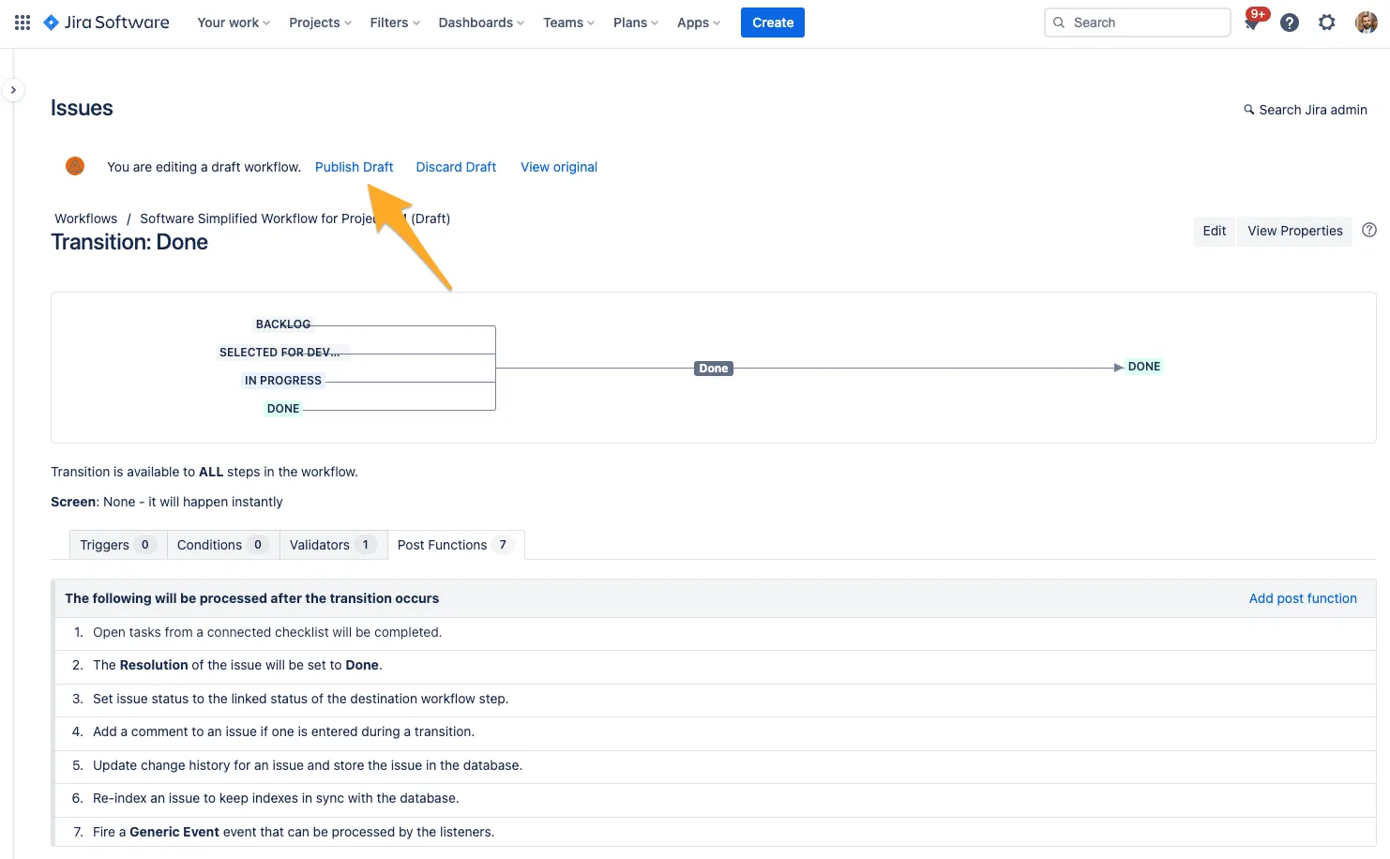Focus the top Search field
The image size is (1390, 859).
tap(1137, 23)
